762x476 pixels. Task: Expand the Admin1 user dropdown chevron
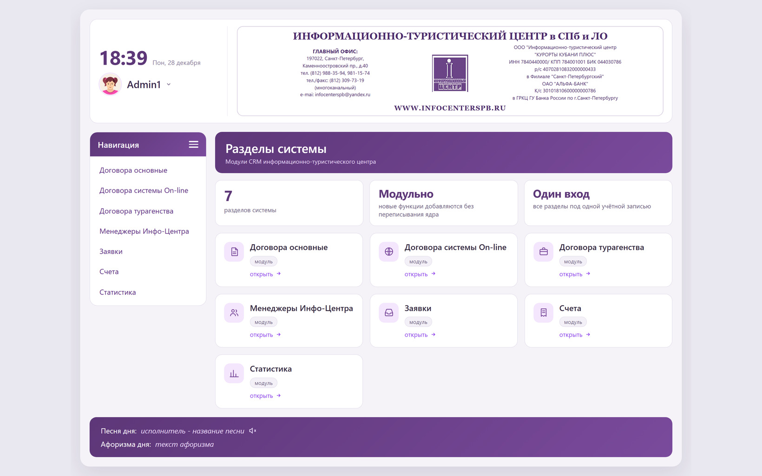pos(169,85)
